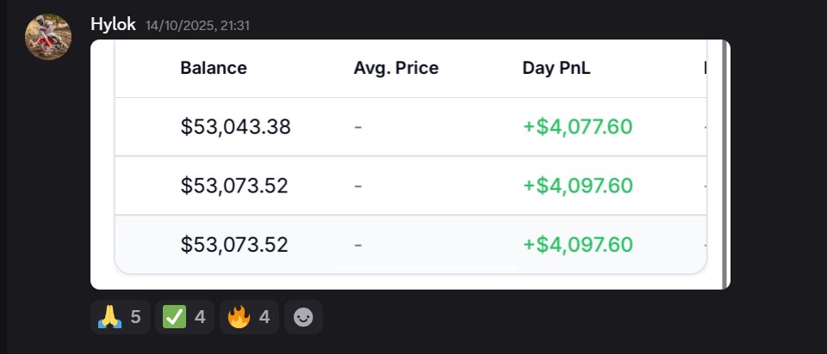Click Hylok's profile avatar

tap(48, 37)
